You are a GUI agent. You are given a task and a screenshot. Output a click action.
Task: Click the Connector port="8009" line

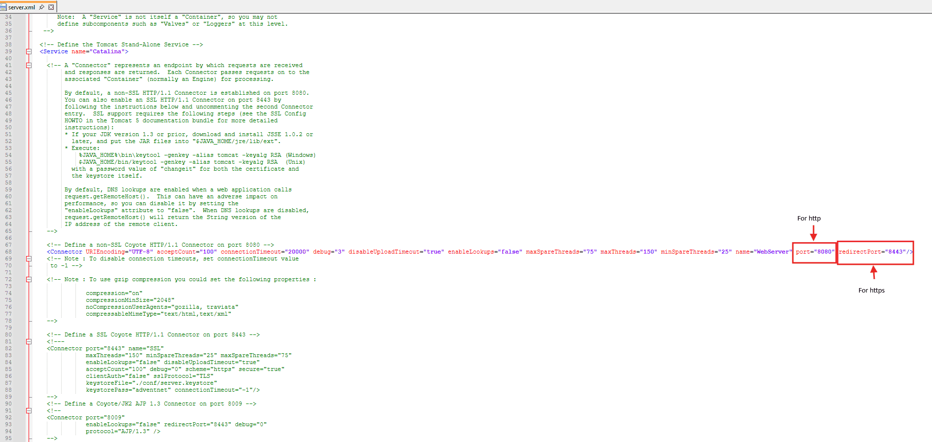point(86,417)
